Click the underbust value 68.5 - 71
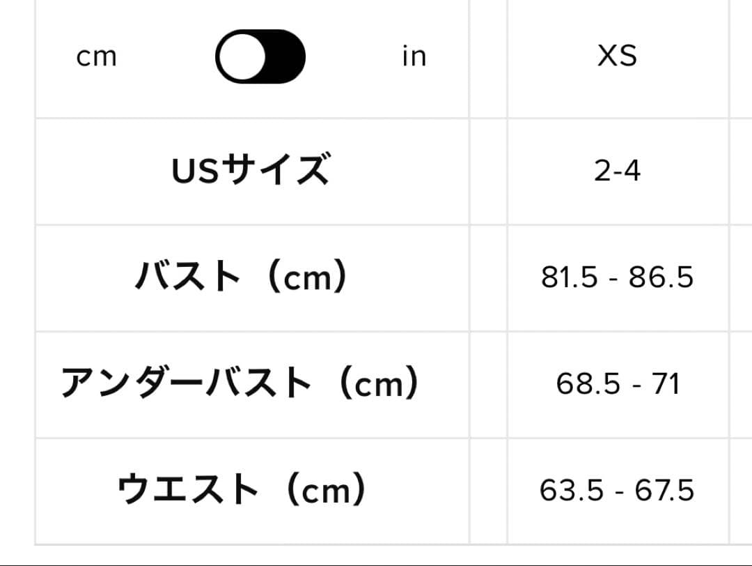The width and height of the screenshot is (752, 566). point(618,383)
